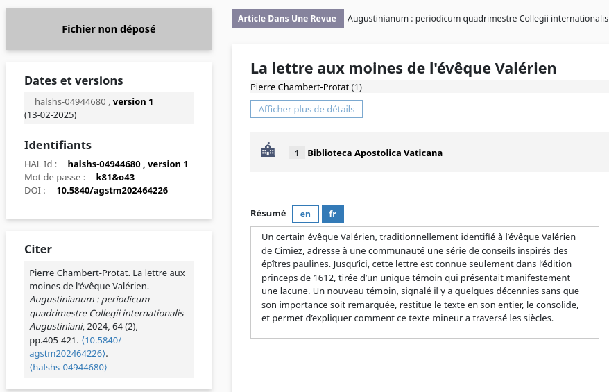Click the Article Dans Une Revue label

[x=287, y=18]
